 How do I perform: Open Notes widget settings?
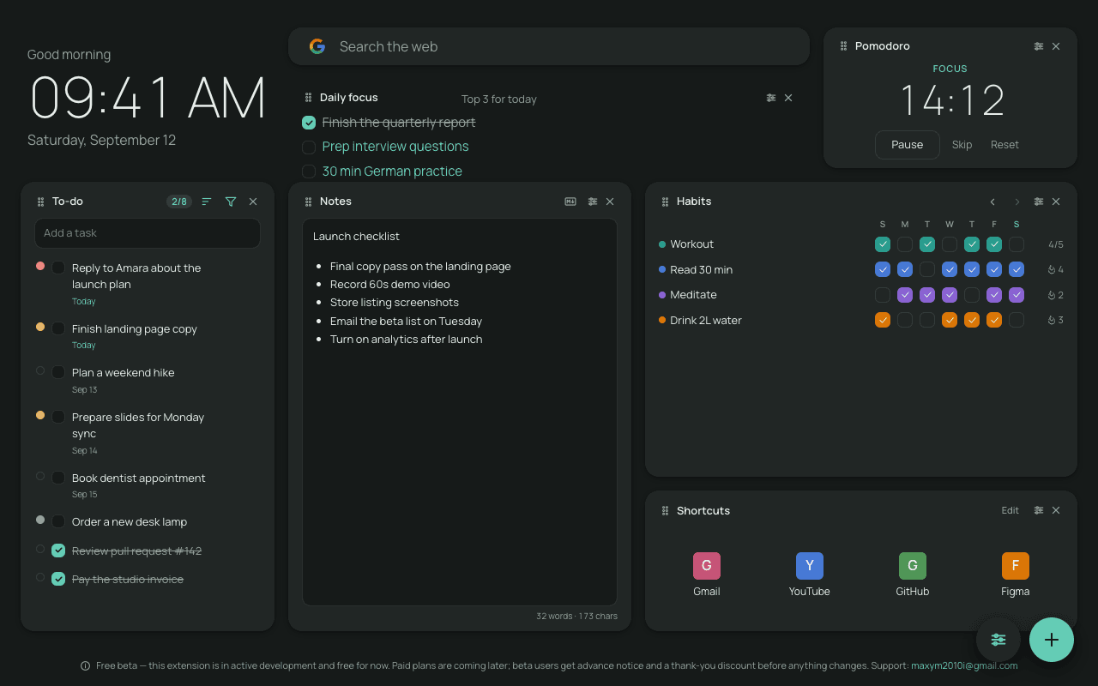pos(593,202)
